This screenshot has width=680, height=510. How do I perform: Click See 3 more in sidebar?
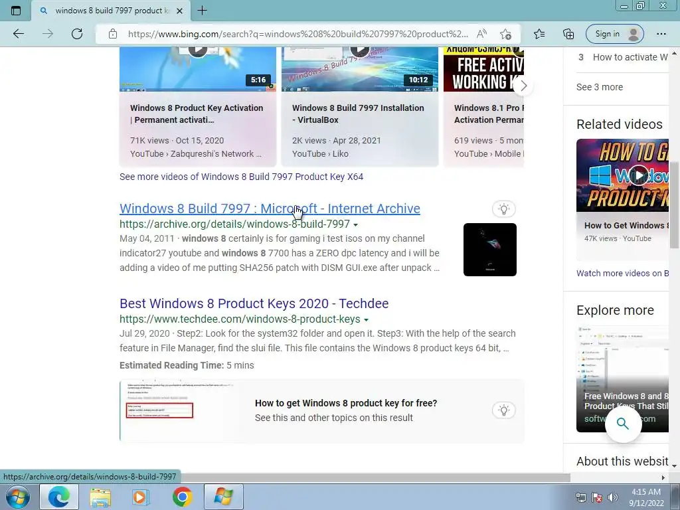tap(600, 87)
